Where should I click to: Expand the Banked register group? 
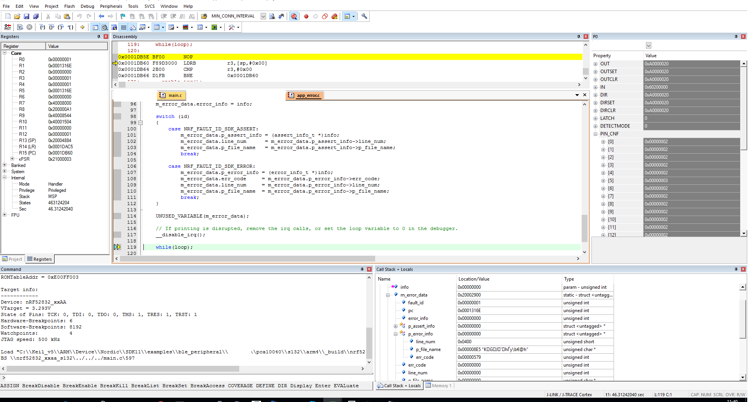coord(5,165)
